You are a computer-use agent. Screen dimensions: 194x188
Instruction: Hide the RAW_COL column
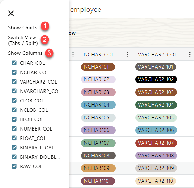[14, 166]
